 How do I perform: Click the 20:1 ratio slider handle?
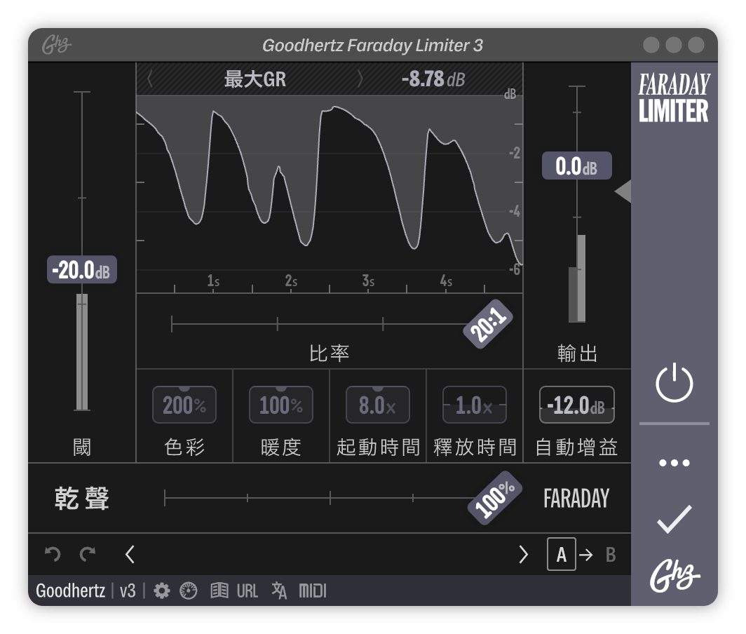[488, 324]
